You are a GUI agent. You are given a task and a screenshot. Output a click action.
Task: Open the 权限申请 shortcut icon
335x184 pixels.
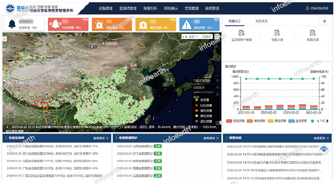312,33
